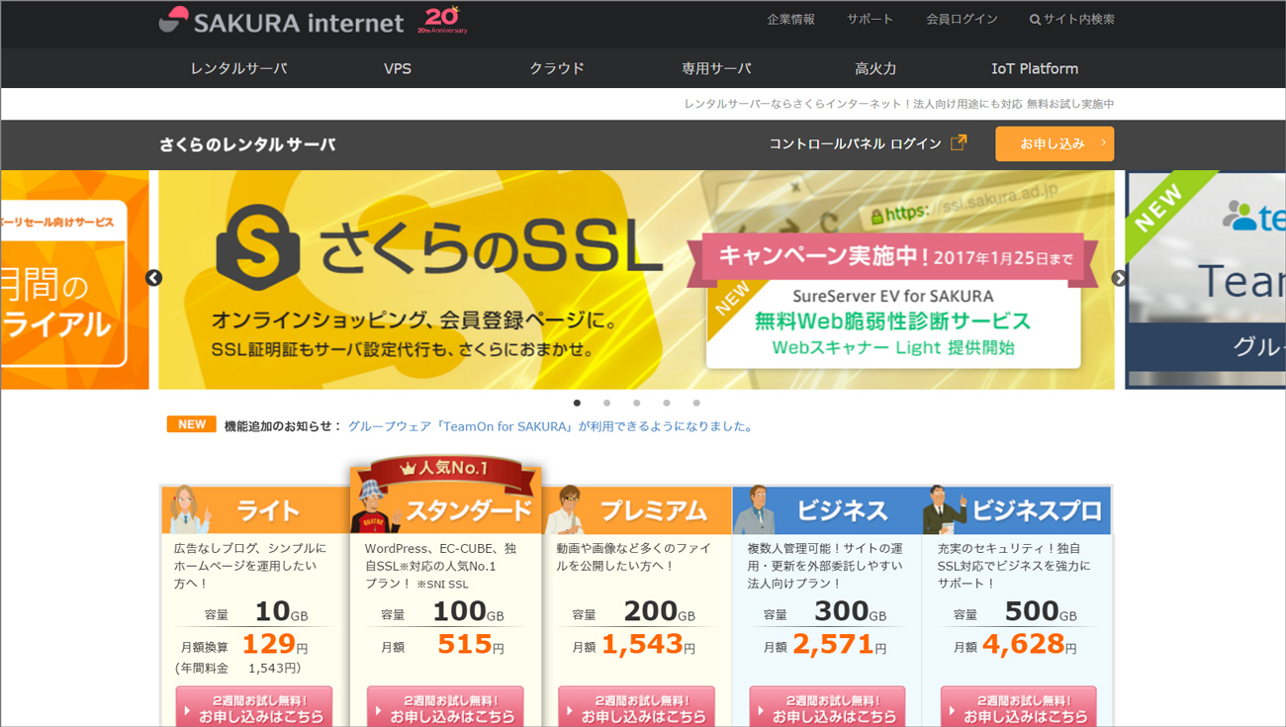This screenshot has width=1286, height=727.
Task: Click the 2,571円 monthly price
Action: (x=839, y=645)
